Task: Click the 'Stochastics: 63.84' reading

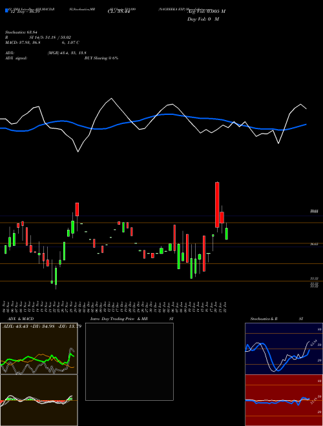Action: click(x=21, y=32)
